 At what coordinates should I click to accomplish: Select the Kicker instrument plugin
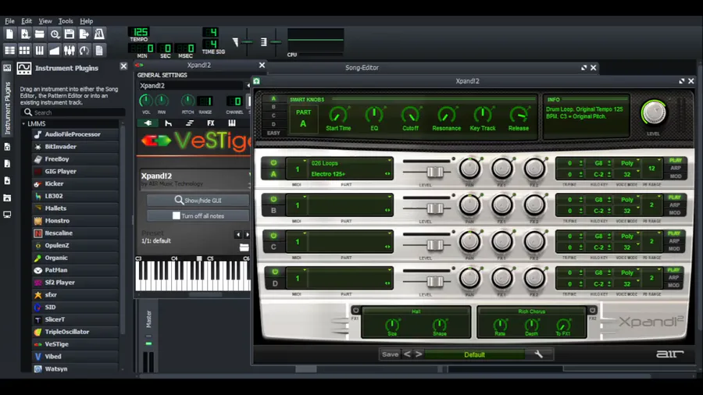(75, 183)
